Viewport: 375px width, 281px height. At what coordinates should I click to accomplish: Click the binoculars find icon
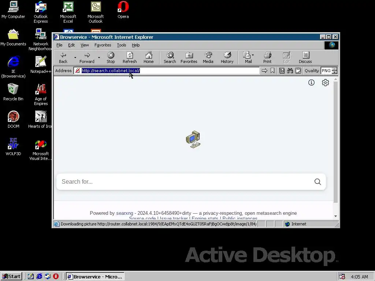pos(290,71)
